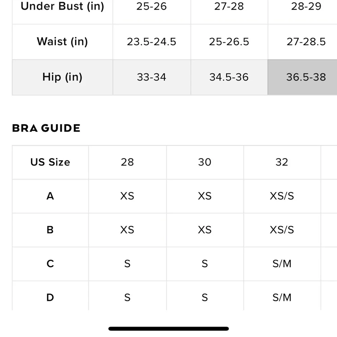The image size is (337, 337).
Task: Click the 25-26 under bust cell
Action: coord(152,7)
